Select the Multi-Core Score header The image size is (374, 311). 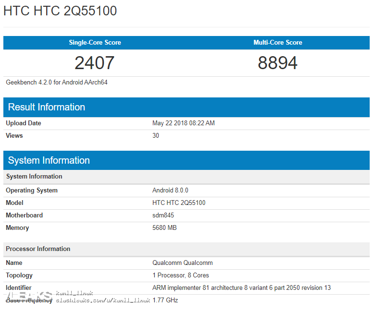[x=278, y=42]
